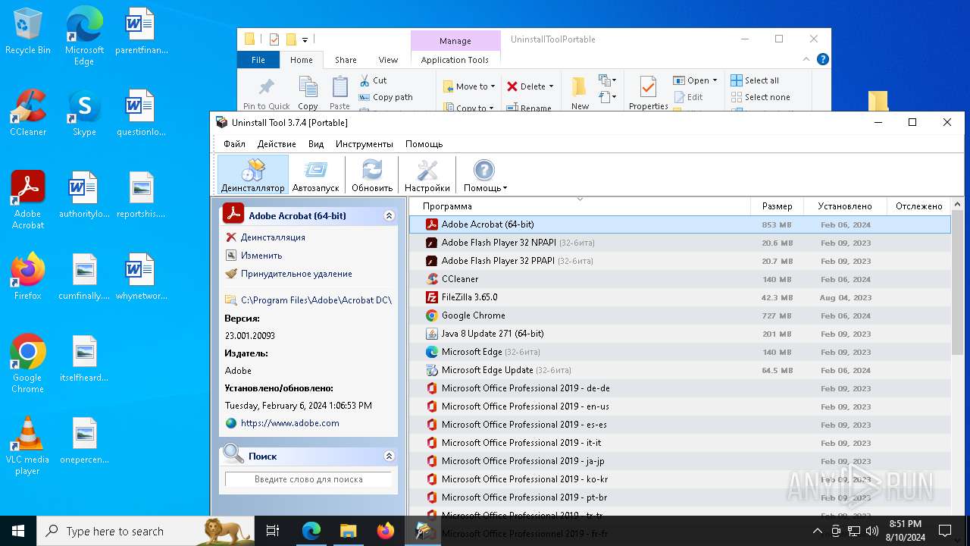Collapse the Поиск panel
Viewport: 970px width, 546px height.
pyautogui.click(x=390, y=456)
